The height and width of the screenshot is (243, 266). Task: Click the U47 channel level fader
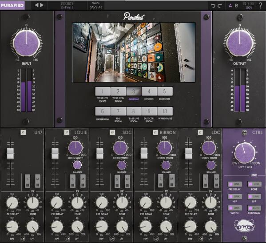[x=10, y=153]
